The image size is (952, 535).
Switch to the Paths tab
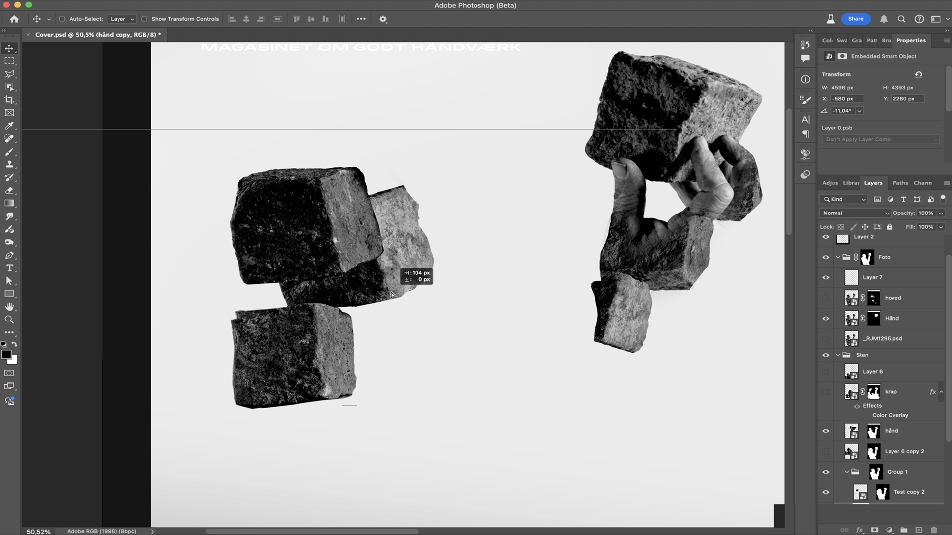[900, 183]
